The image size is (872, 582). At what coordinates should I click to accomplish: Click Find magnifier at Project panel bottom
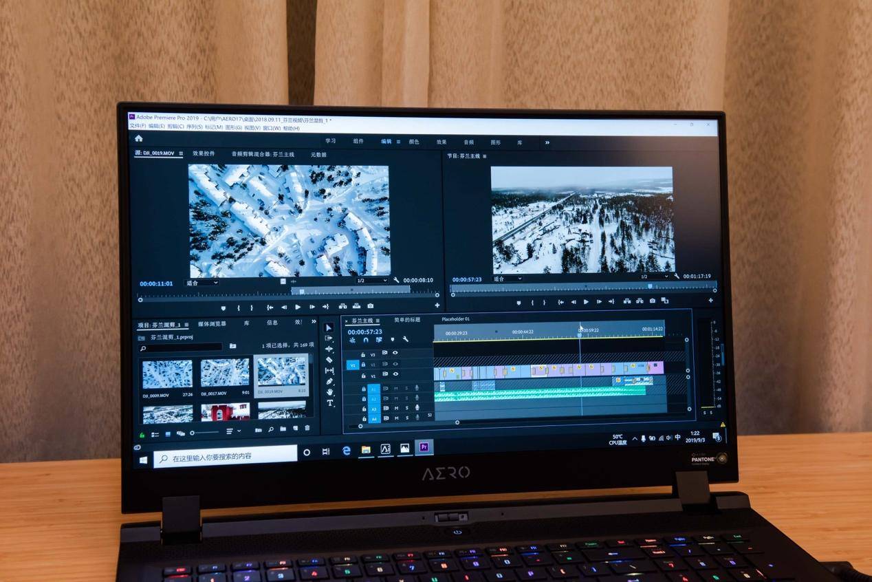(271, 430)
